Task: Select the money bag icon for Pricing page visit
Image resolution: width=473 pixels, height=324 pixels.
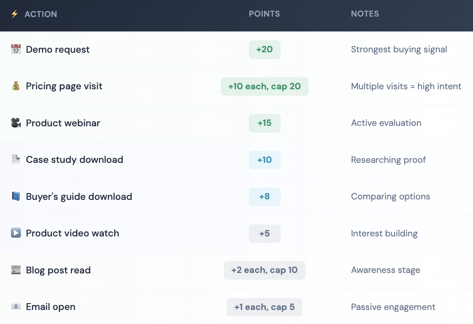Action: pos(15,86)
